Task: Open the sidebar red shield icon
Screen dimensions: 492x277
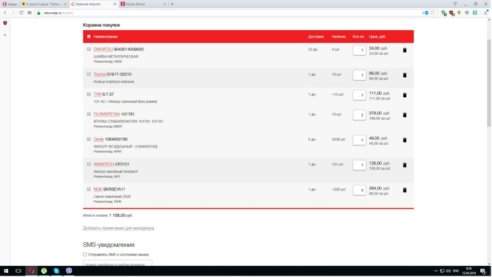Action: tap(5, 23)
